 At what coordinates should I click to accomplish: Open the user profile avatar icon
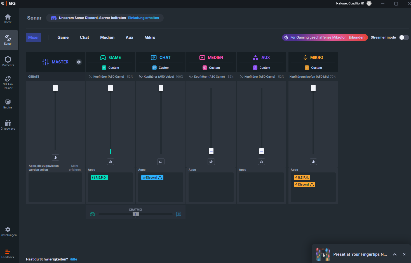[x=369, y=3]
